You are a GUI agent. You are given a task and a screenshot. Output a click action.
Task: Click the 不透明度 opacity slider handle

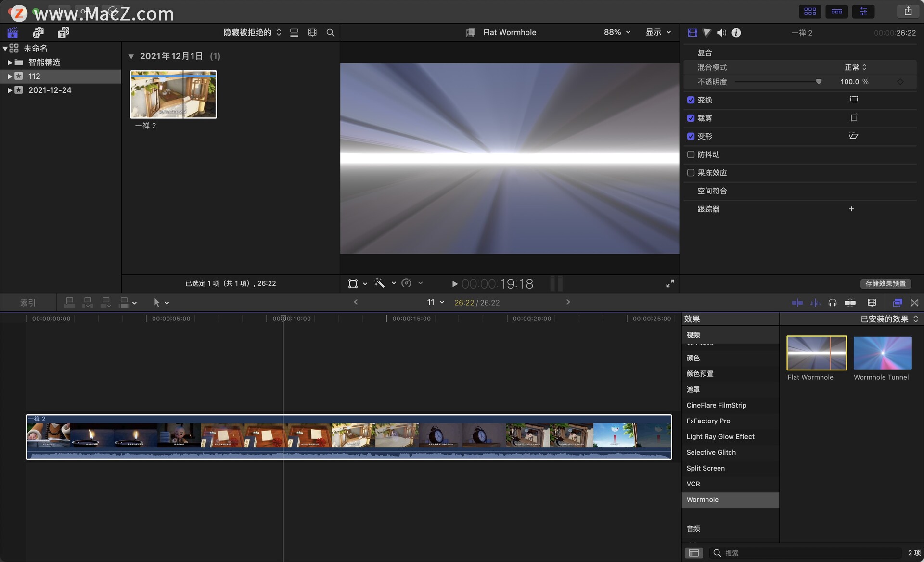pos(819,82)
